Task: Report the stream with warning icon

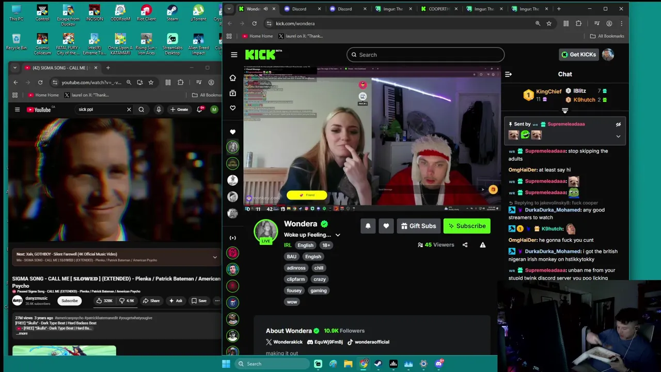Action: pyautogui.click(x=482, y=245)
